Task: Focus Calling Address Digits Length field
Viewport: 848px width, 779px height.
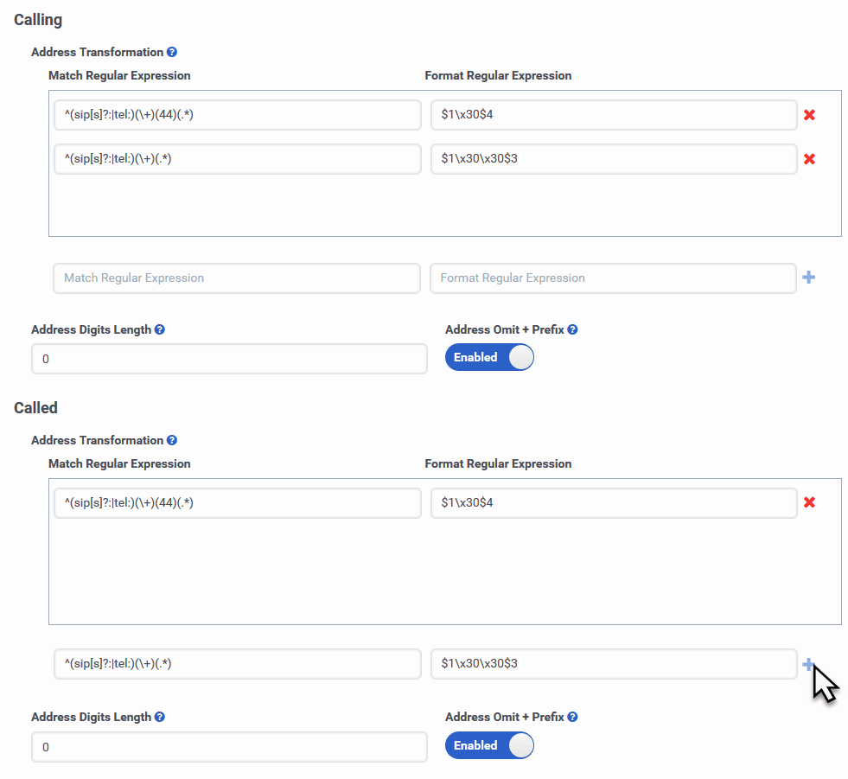Action: (229, 359)
